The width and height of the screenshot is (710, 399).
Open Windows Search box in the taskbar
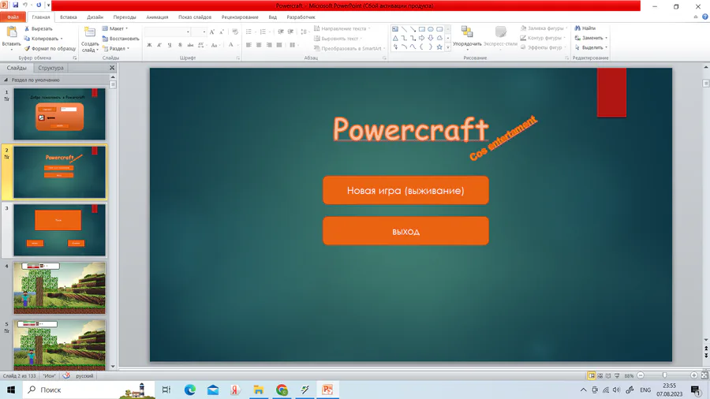(88, 390)
